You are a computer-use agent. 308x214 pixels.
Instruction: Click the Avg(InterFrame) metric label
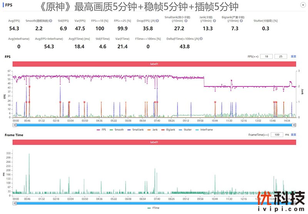(19, 39)
